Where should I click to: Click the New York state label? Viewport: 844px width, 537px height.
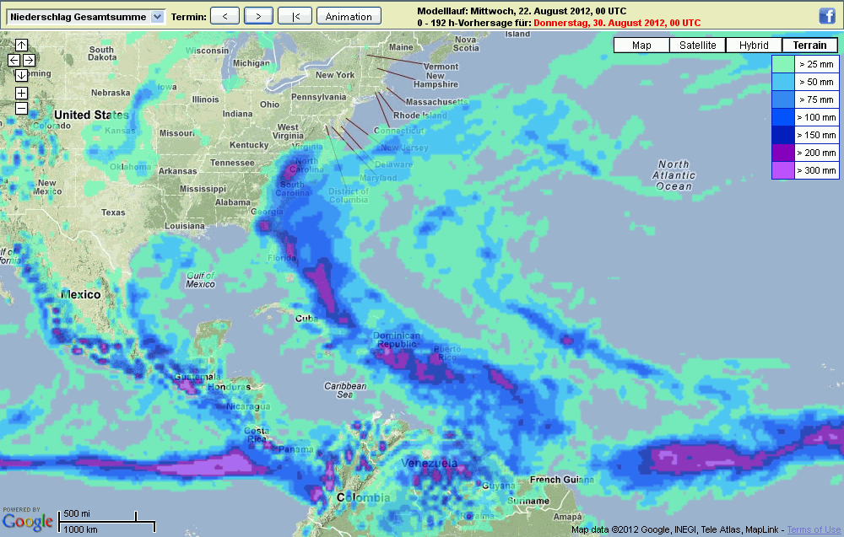pos(335,75)
